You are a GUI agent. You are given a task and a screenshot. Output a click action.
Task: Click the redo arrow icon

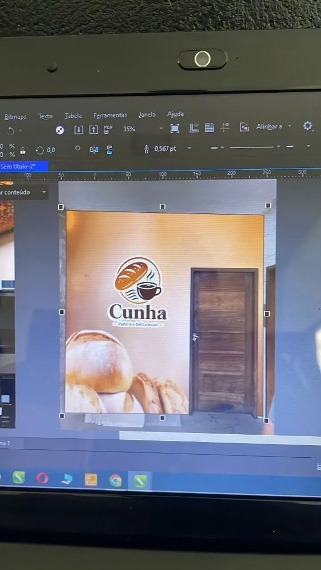10,131
